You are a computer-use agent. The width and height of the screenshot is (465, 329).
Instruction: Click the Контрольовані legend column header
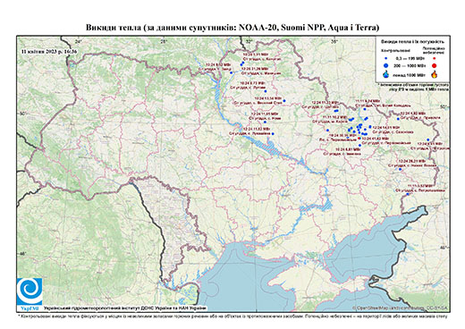click(396, 50)
